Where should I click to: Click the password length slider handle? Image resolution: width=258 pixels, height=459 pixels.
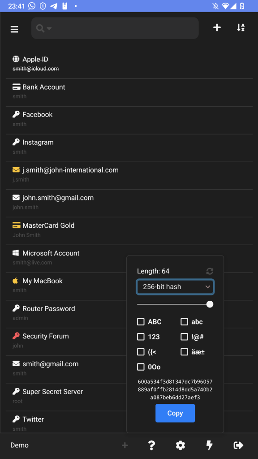[x=210, y=304]
